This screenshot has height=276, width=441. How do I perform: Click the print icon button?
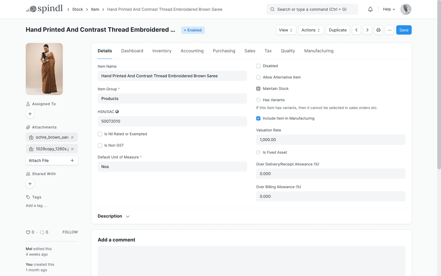(x=378, y=30)
